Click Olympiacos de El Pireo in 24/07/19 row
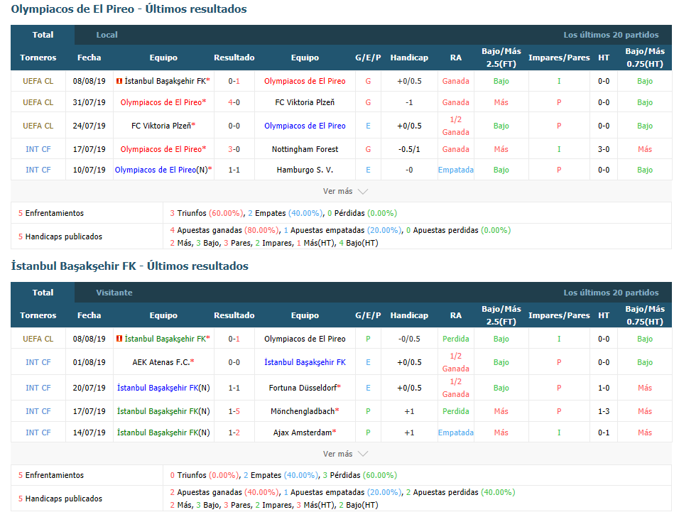 305,126
